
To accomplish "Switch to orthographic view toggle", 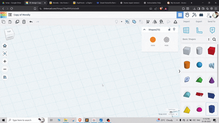I will 5,77.
